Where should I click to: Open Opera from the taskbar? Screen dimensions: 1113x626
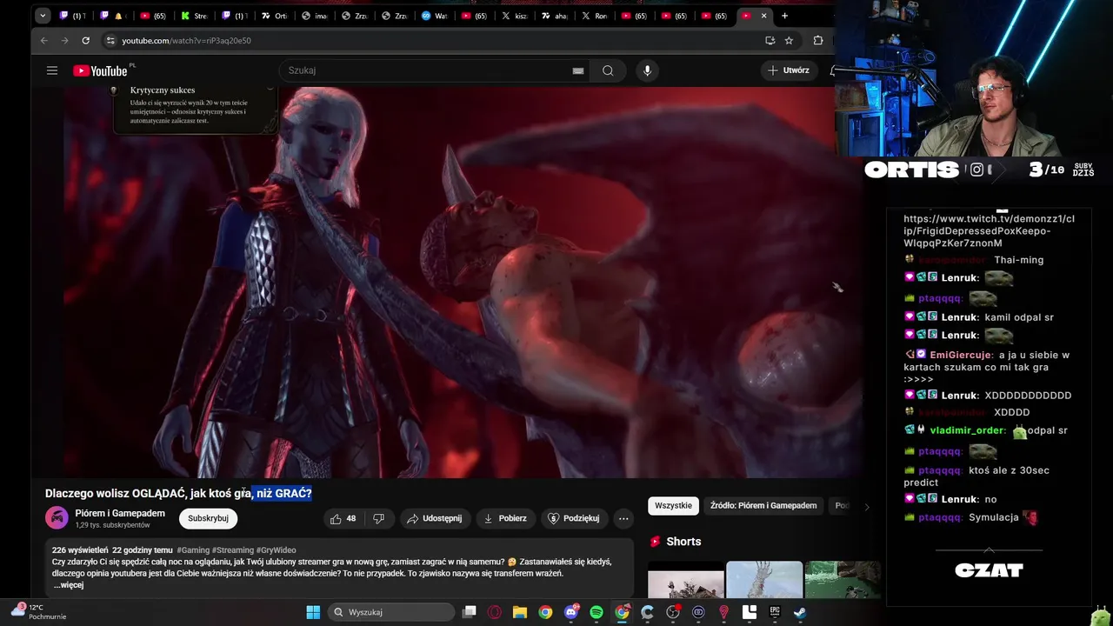click(x=495, y=612)
